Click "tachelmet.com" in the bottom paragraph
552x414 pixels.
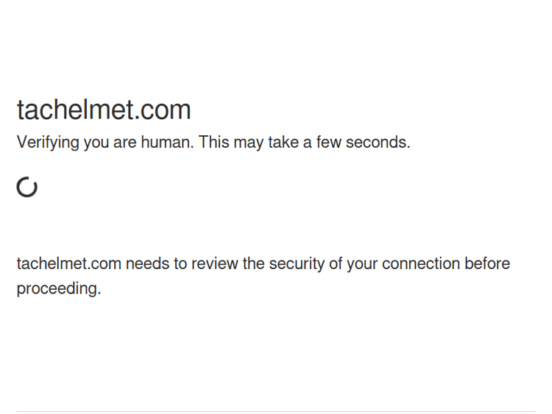tap(68, 264)
